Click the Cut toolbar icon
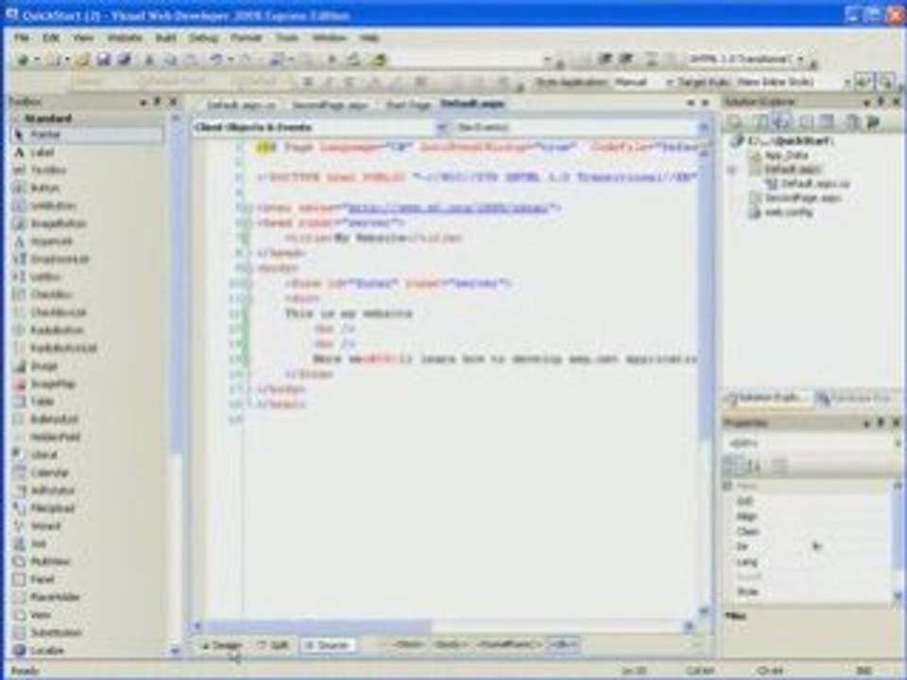The width and height of the screenshot is (907, 680). click(x=148, y=59)
